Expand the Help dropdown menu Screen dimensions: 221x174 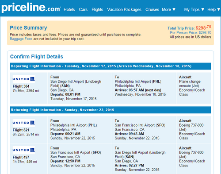pos(213,9)
